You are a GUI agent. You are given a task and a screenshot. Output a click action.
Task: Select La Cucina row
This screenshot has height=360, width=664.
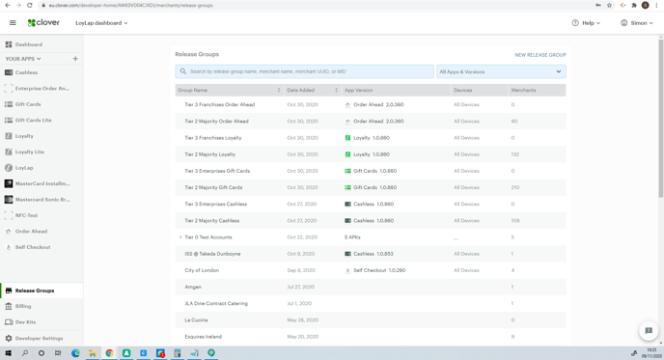point(371,319)
